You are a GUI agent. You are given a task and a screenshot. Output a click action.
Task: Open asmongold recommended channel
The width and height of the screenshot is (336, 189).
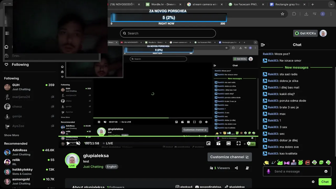29,181
